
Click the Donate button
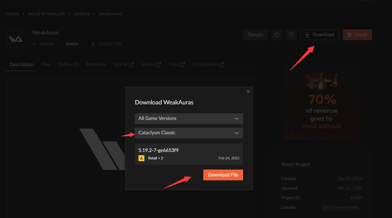(255, 35)
